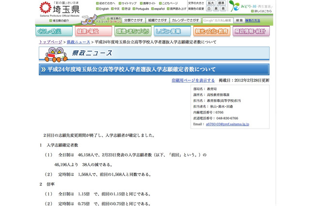Open the 検索の方法 link
This screenshot has width=310, height=206.
(253, 20)
